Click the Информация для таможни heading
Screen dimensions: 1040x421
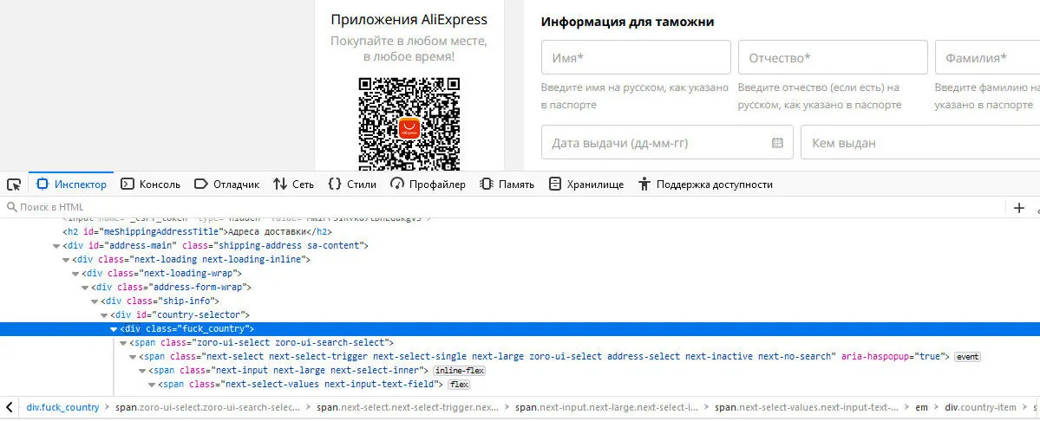click(627, 22)
